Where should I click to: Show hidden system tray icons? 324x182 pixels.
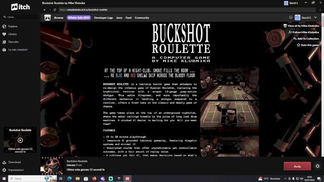pyautogui.click(x=286, y=178)
